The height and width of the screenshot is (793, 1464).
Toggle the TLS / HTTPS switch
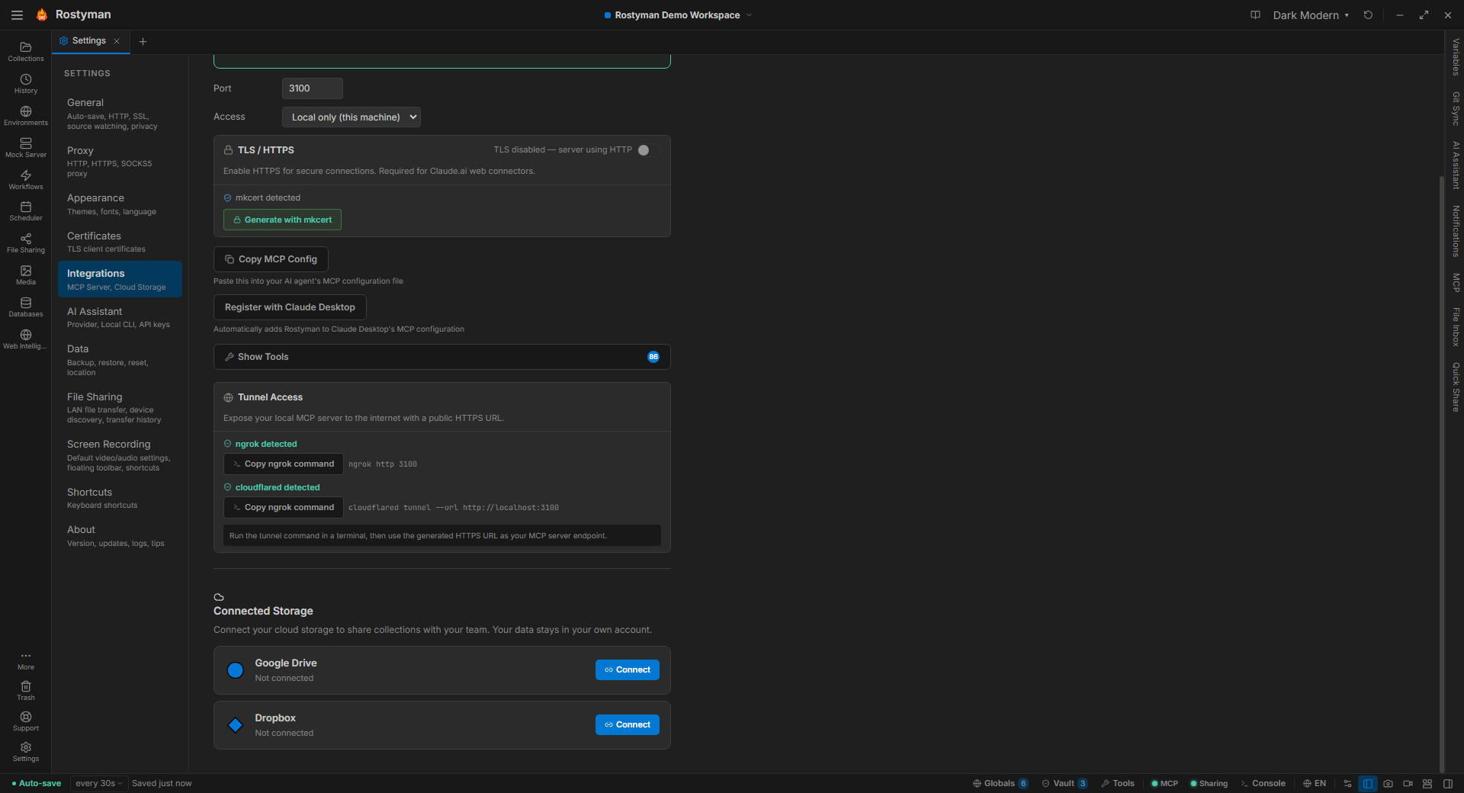(x=648, y=150)
